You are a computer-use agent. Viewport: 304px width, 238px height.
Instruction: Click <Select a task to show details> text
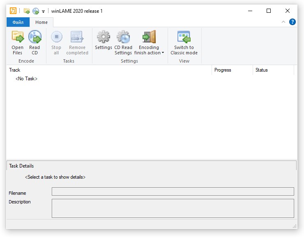[x=55, y=177]
